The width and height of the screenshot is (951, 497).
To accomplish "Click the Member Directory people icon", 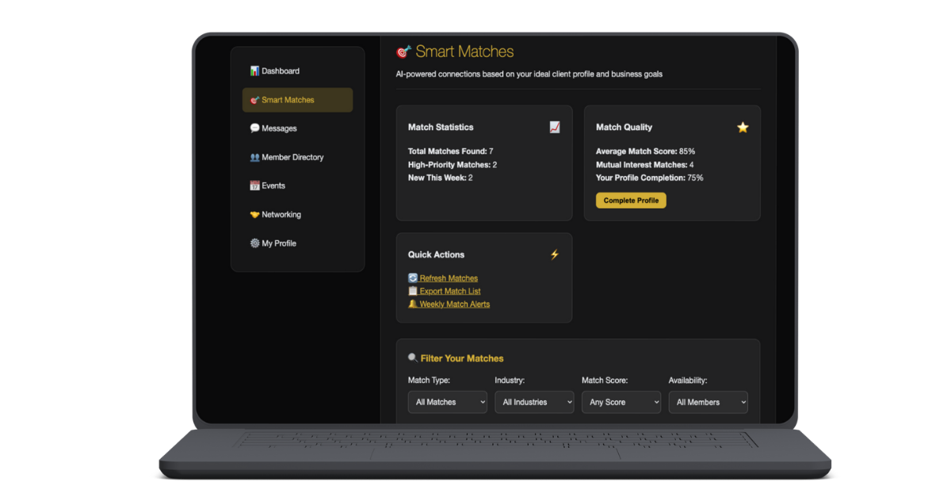I will [254, 157].
